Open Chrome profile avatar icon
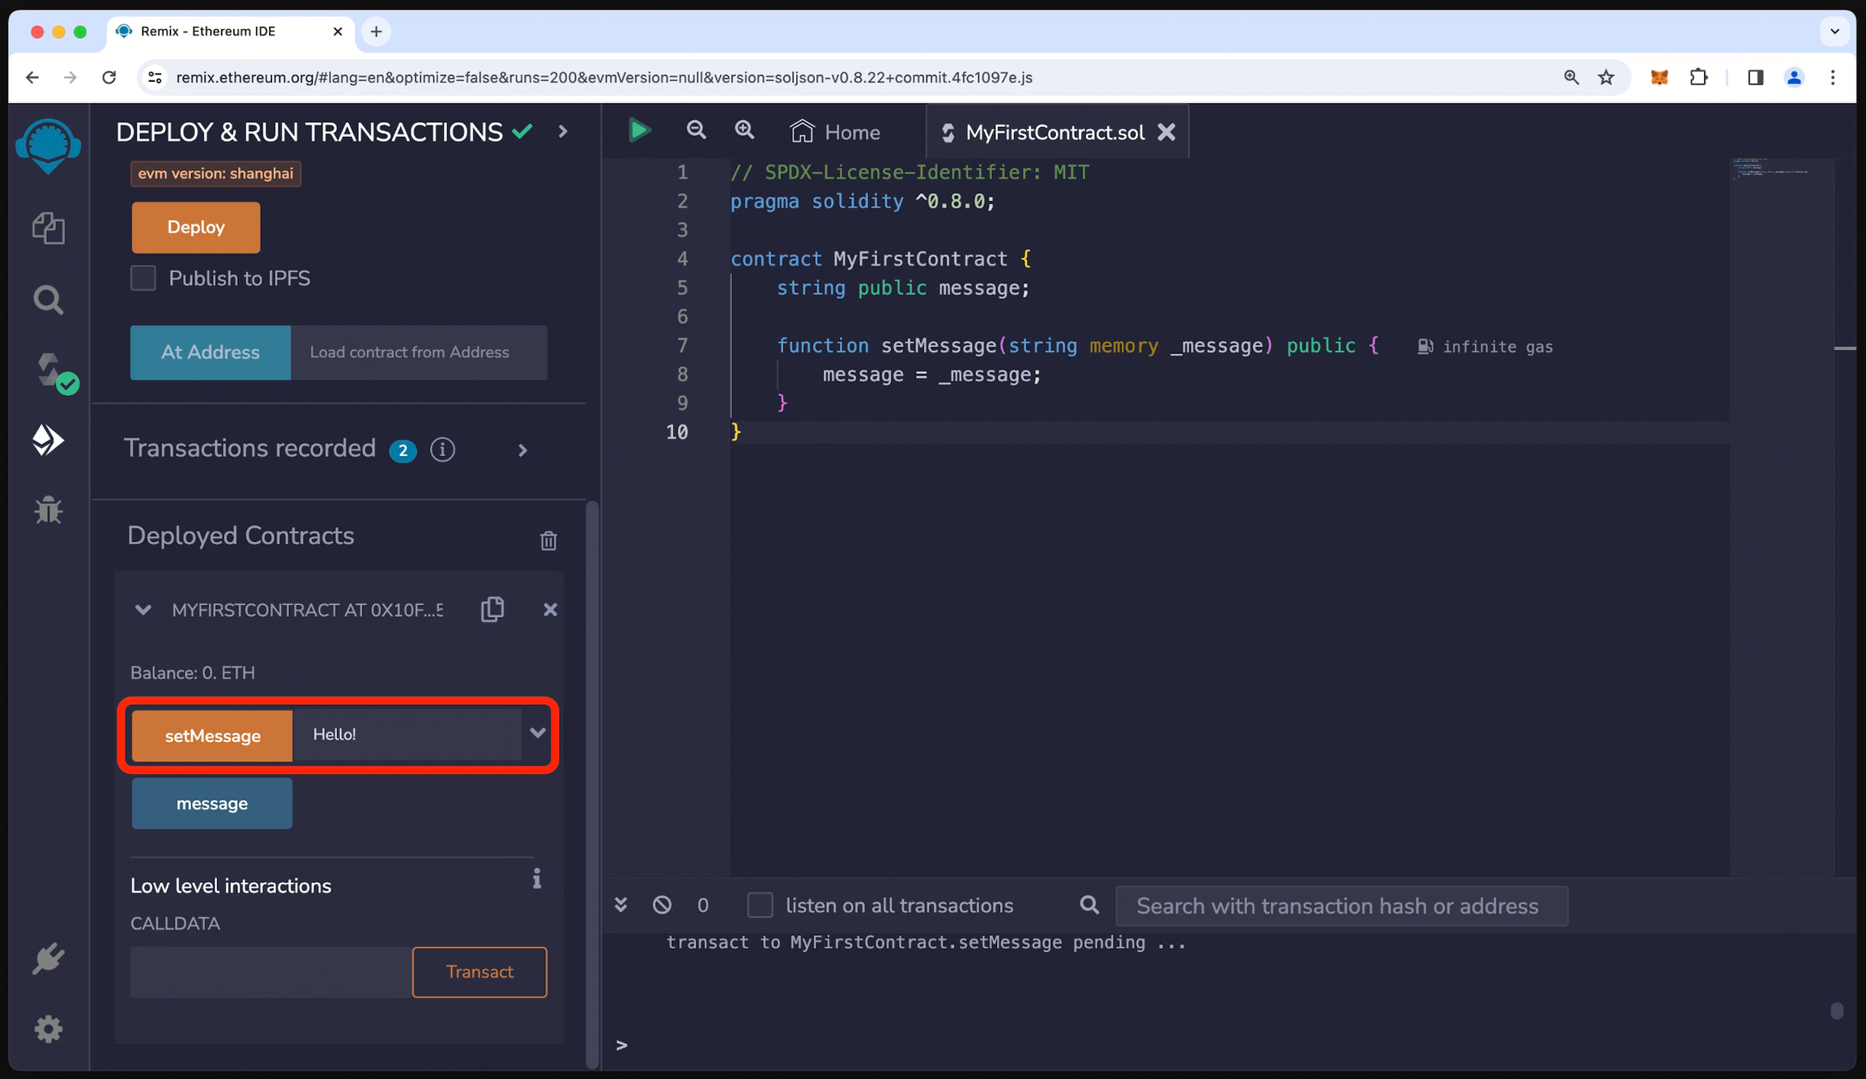This screenshot has height=1079, width=1866. point(1794,78)
